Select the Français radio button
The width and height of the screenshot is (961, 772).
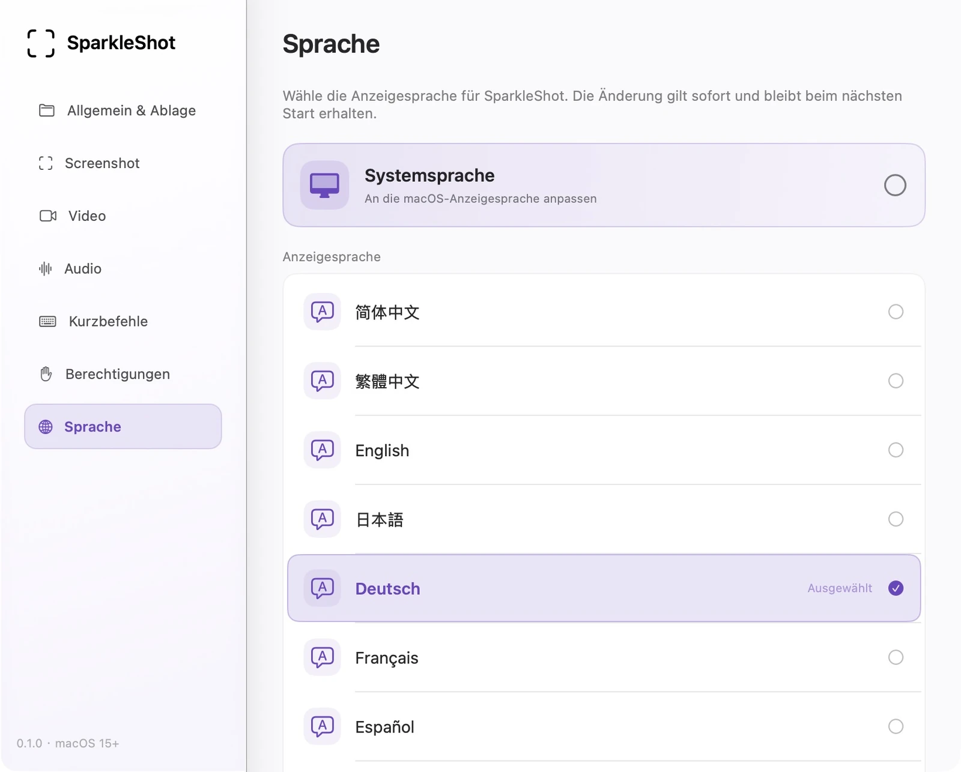coord(896,657)
